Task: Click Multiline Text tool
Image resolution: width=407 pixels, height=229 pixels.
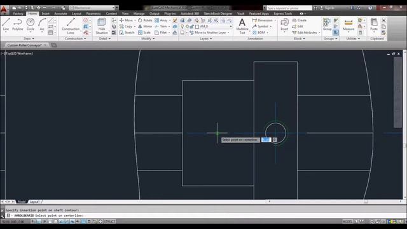Action: click(x=242, y=26)
